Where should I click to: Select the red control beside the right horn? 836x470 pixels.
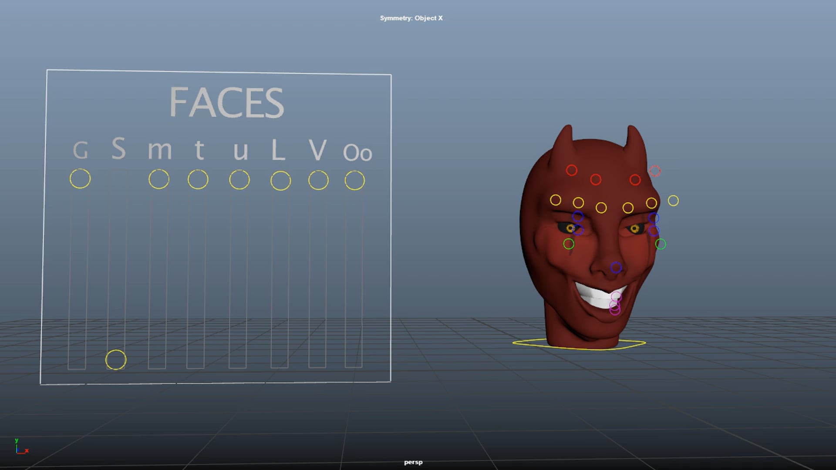(655, 171)
